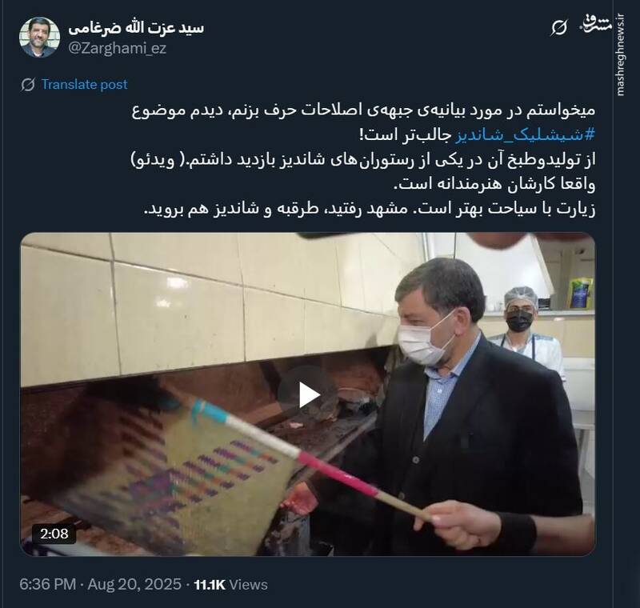This screenshot has height=608, width=640.
Task: Open the @Zarghami_ez handle
Action: (117, 48)
